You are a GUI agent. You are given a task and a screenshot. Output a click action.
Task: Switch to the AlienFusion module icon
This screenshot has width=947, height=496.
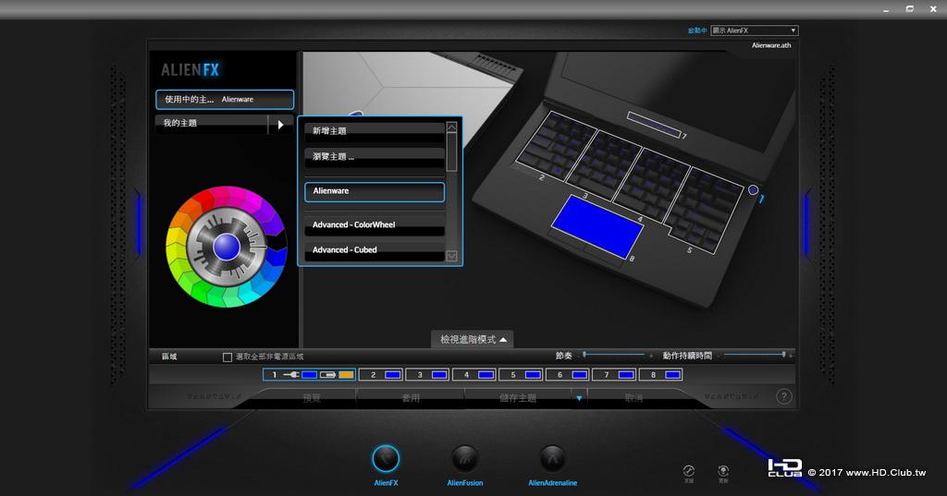tap(464, 459)
